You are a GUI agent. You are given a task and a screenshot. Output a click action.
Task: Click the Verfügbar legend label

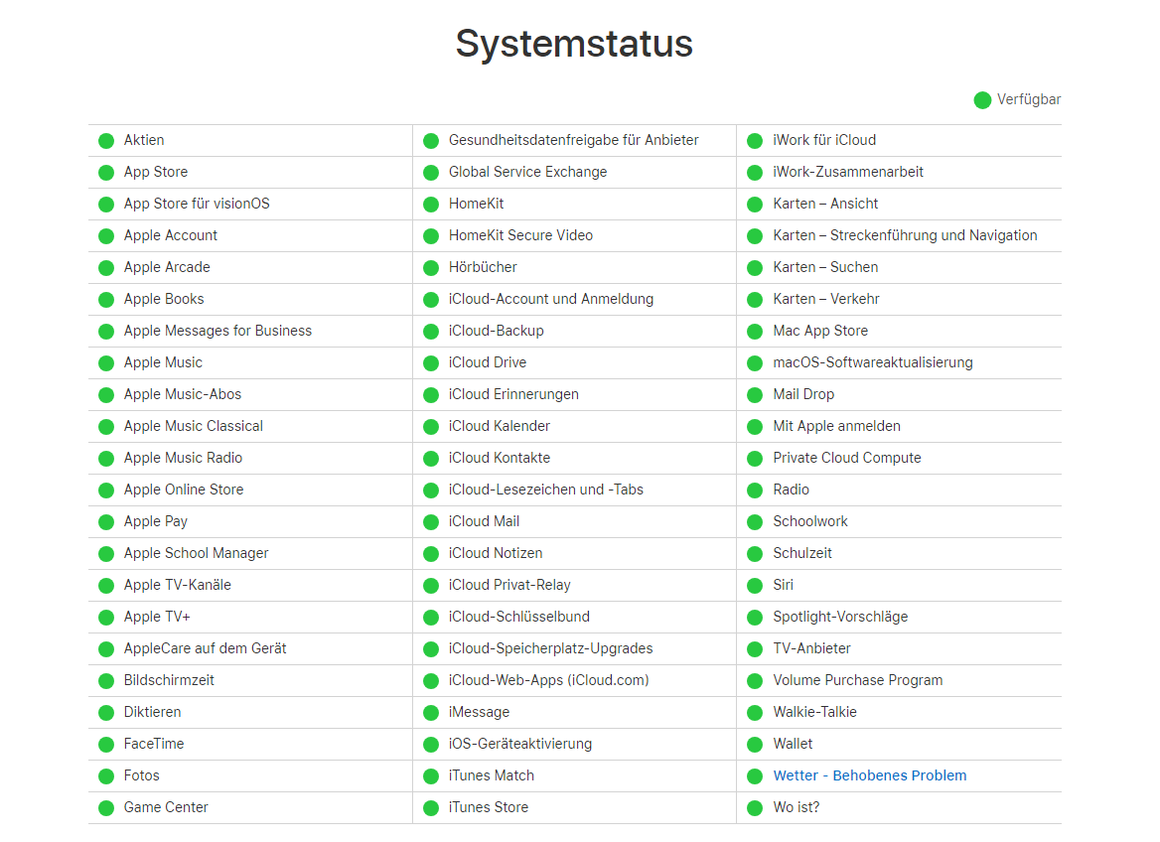[x=1029, y=99]
